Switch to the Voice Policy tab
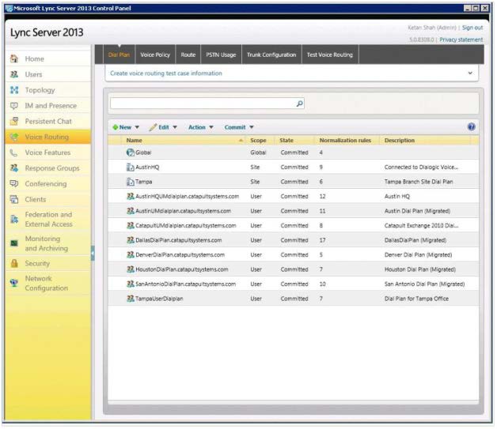The image size is (497, 429). coord(155,55)
